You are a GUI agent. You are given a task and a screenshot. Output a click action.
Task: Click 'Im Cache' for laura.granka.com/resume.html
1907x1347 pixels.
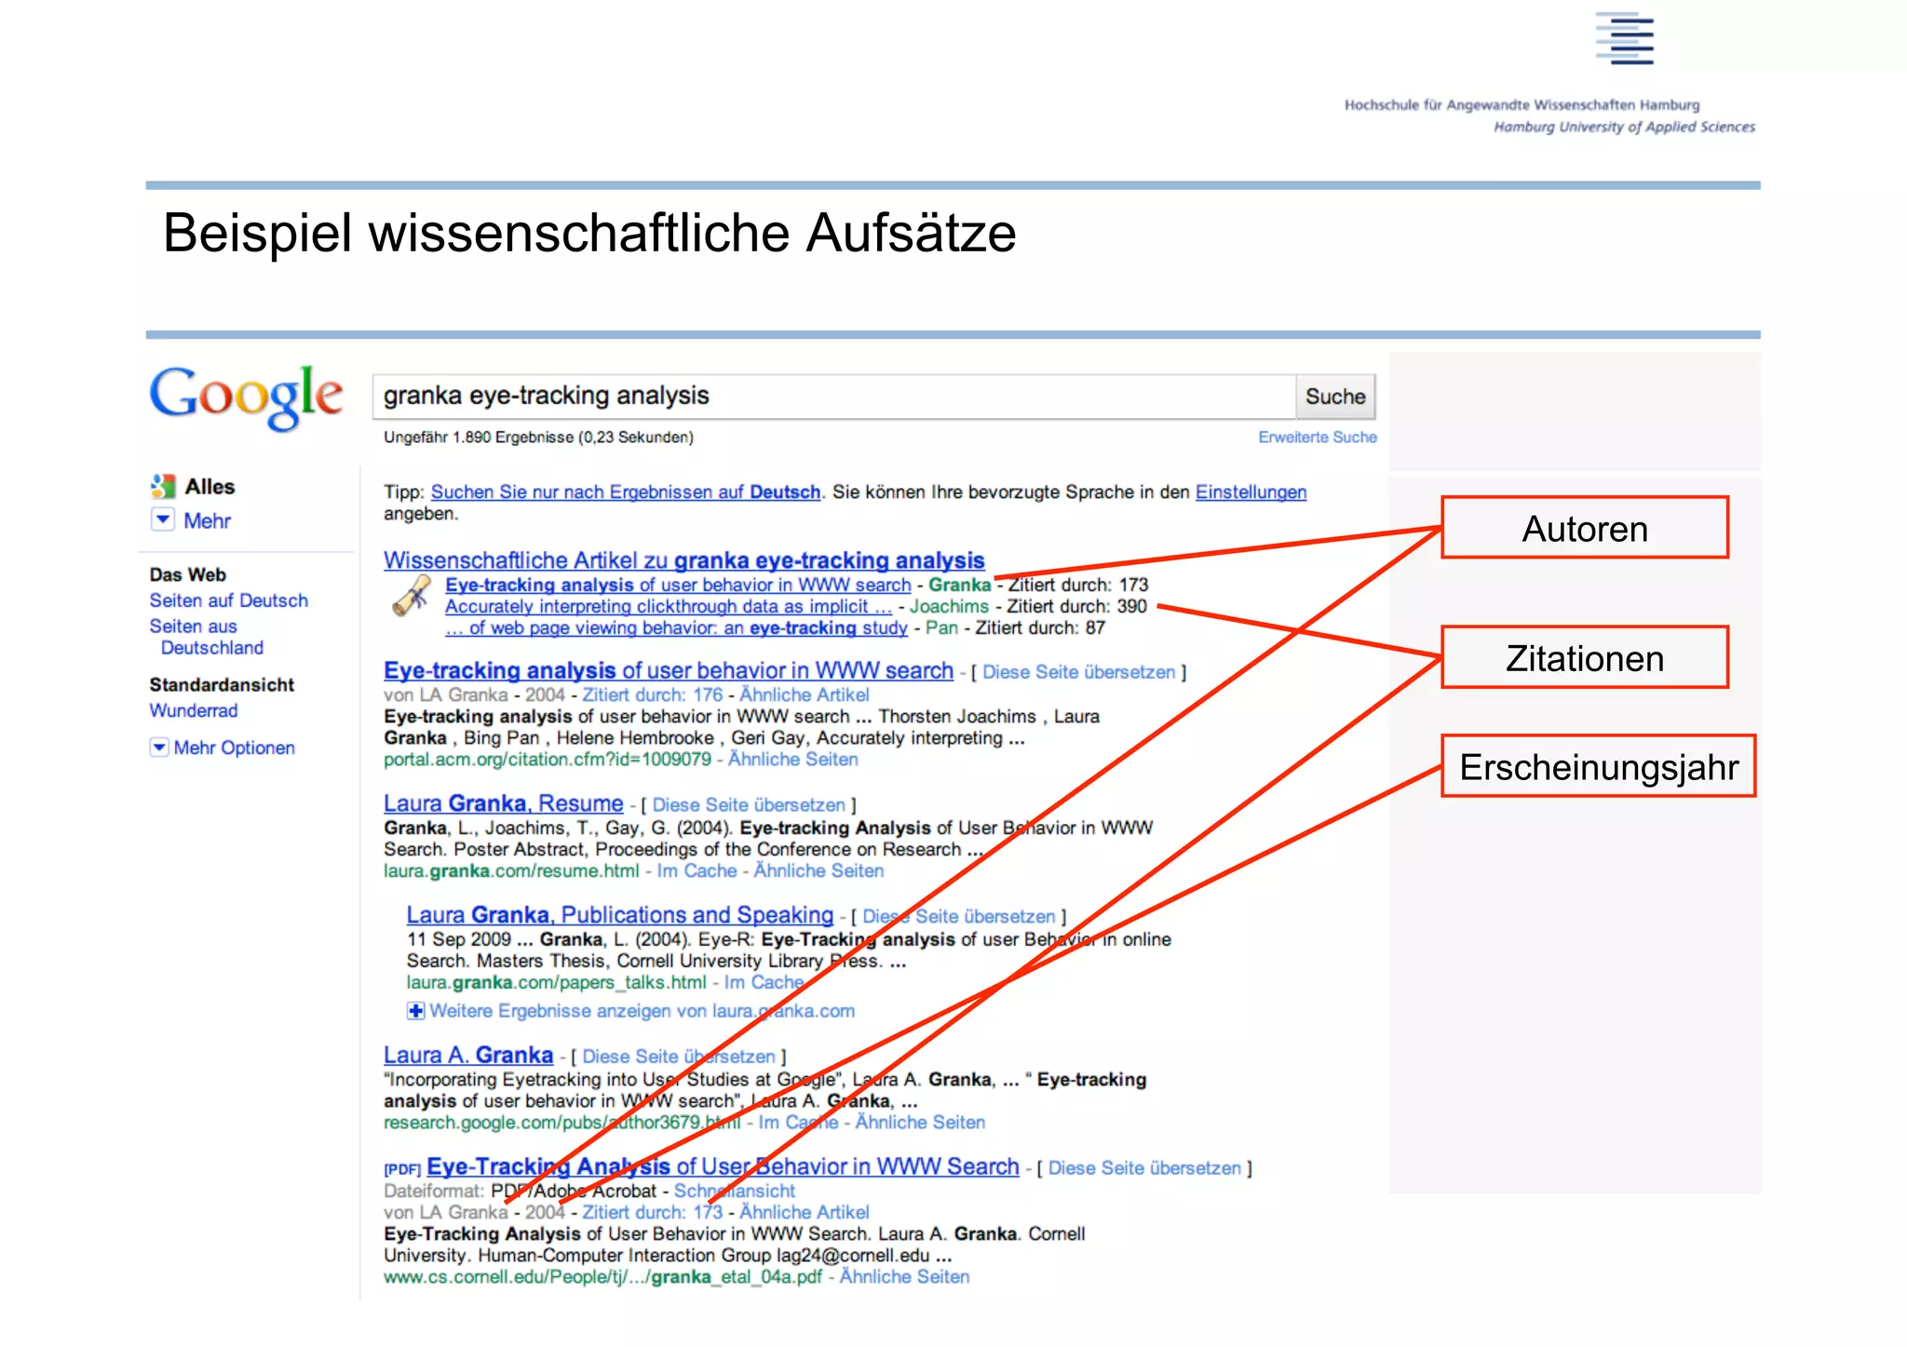click(x=697, y=870)
